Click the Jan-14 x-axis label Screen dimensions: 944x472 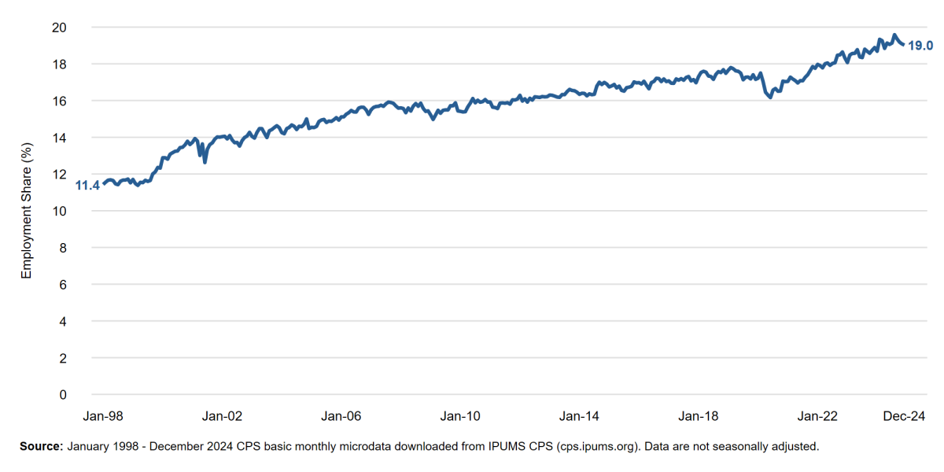coord(580,416)
